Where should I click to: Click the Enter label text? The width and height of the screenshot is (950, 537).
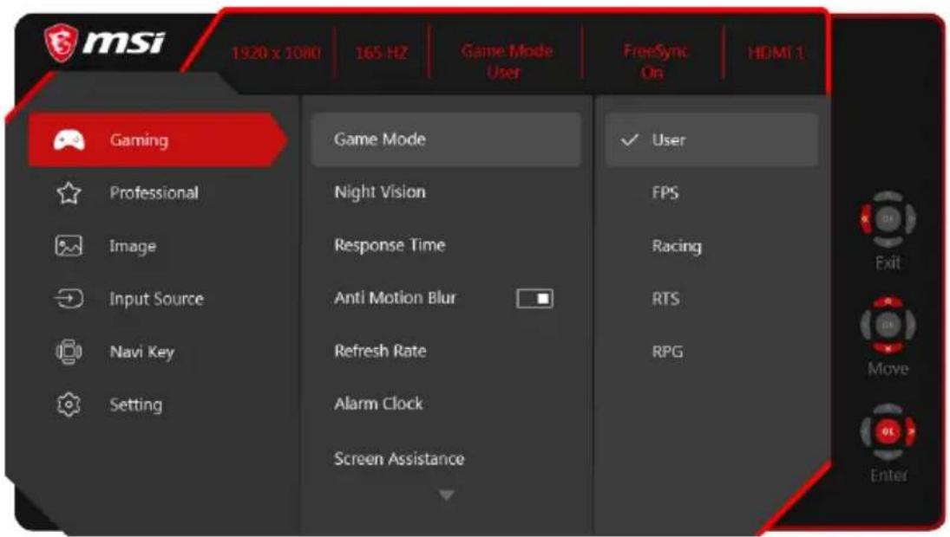[888, 476]
